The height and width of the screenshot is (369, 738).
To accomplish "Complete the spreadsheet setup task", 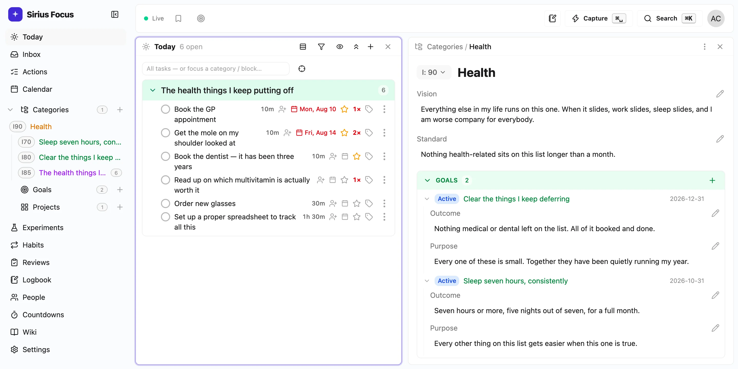I will (x=165, y=217).
